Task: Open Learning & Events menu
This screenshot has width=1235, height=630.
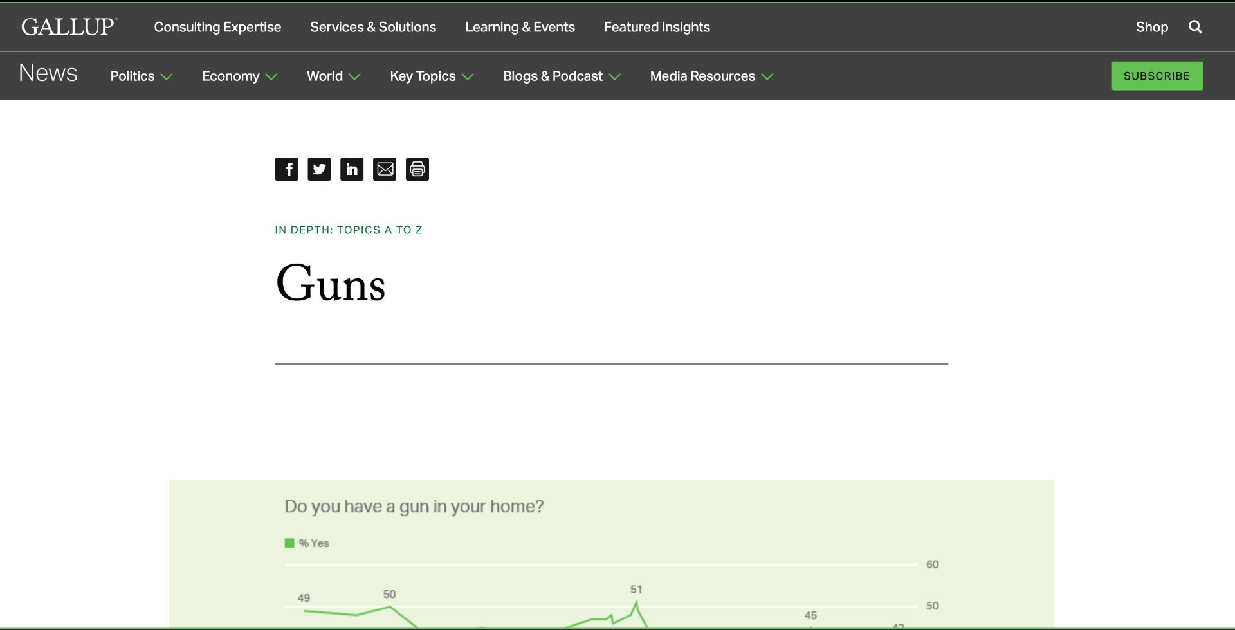Action: (520, 27)
